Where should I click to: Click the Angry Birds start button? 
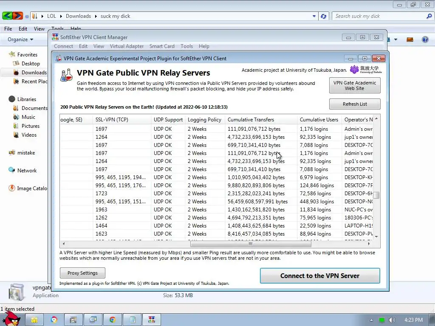(11, 319)
